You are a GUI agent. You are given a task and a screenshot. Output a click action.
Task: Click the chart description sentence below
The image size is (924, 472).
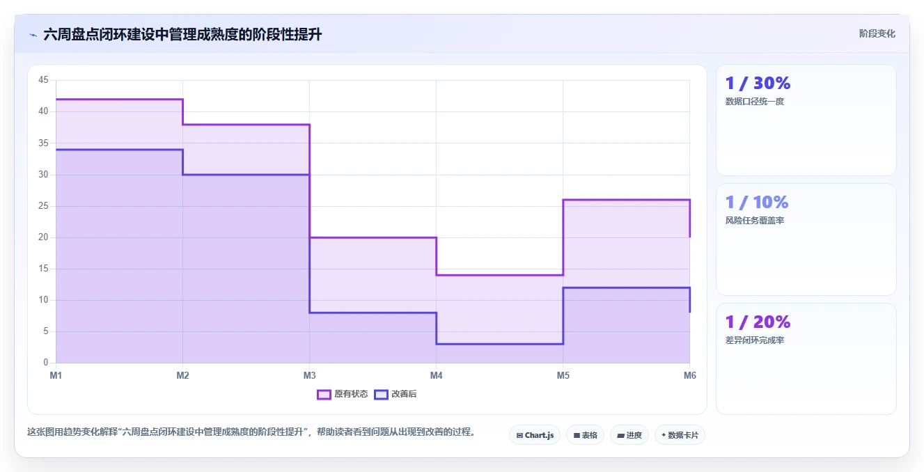[x=252, y=432]
